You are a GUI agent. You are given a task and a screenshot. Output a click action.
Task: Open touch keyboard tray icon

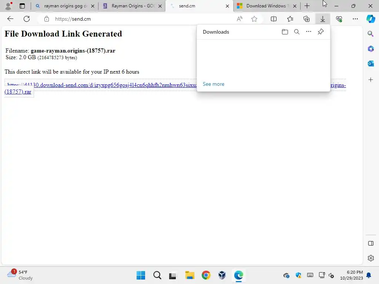coord(310,275)
